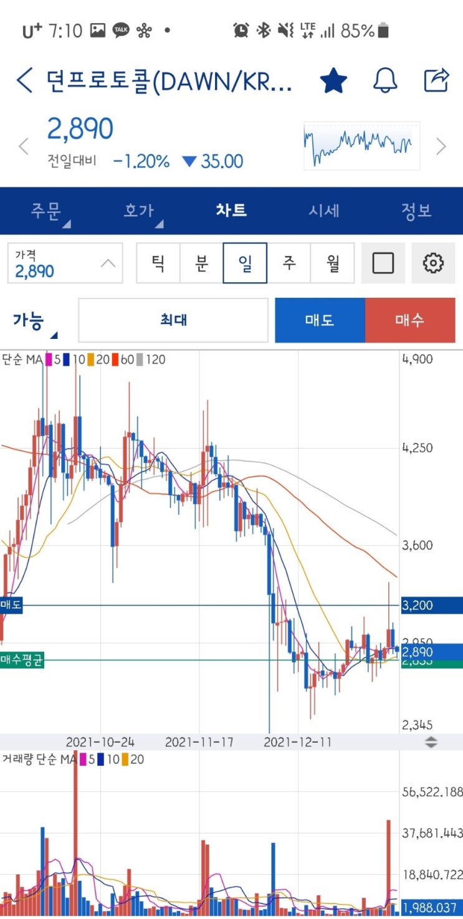Open price alert bell icon
The width and height of the screenshot is (463, 919).
385,80
